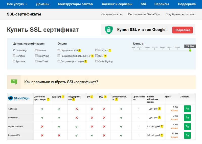Open the Хостинг и серверы menu
The width and height of the screenshot is (202, 144).
click(x=117, y=4)
